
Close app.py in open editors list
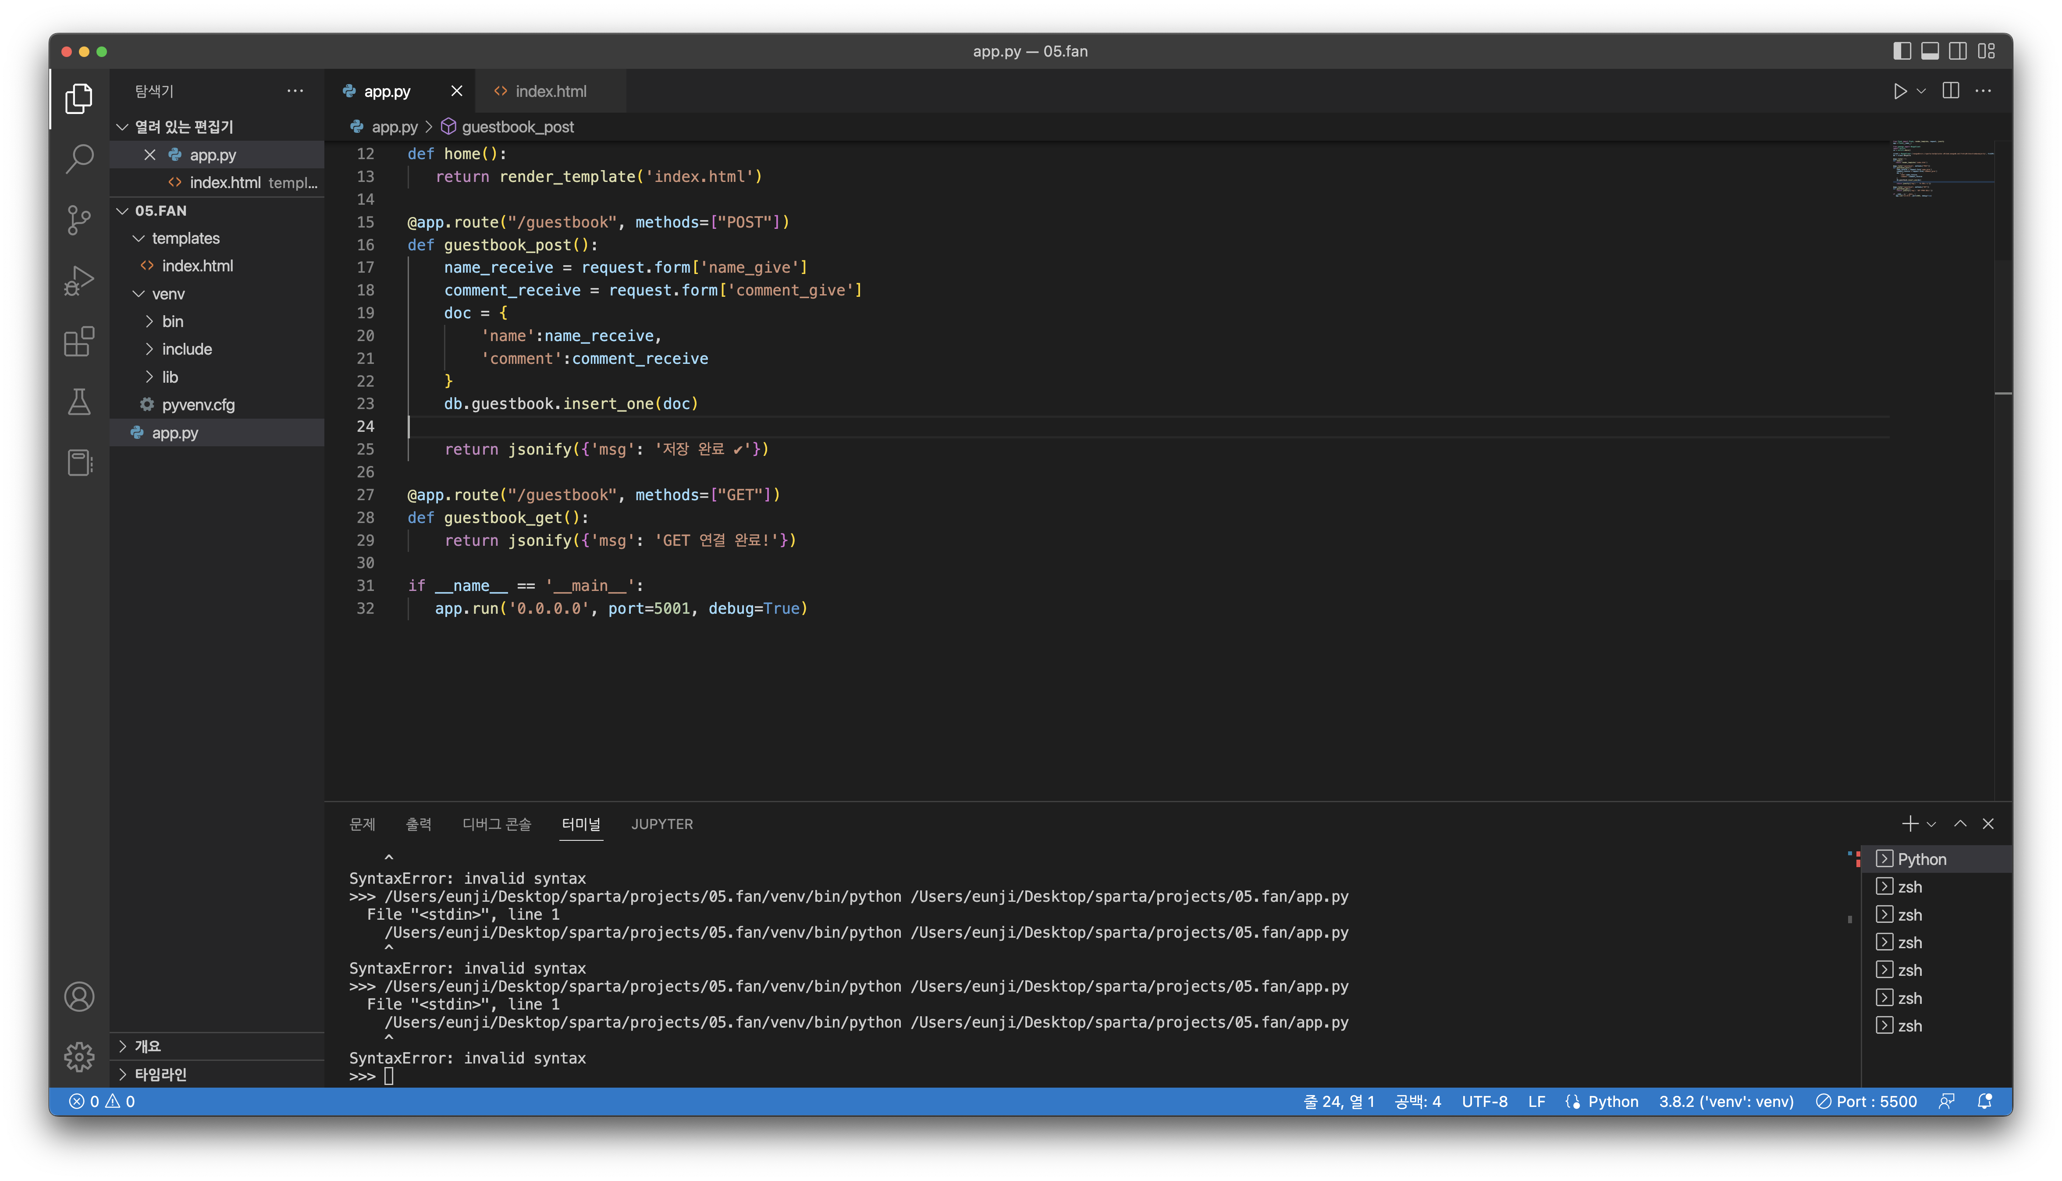tap(150, 155)
